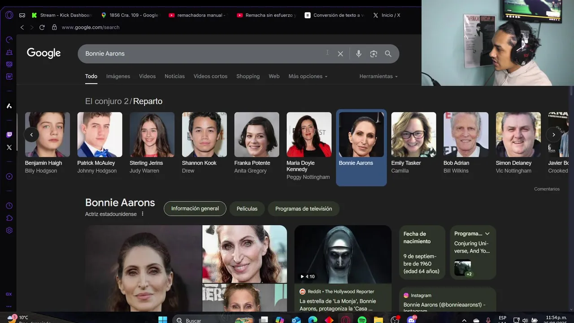Viewport: 574px width, 323px height.
Task: Switch to Stream - Kick Dashboard browser tab
Action: click(61, 15)
